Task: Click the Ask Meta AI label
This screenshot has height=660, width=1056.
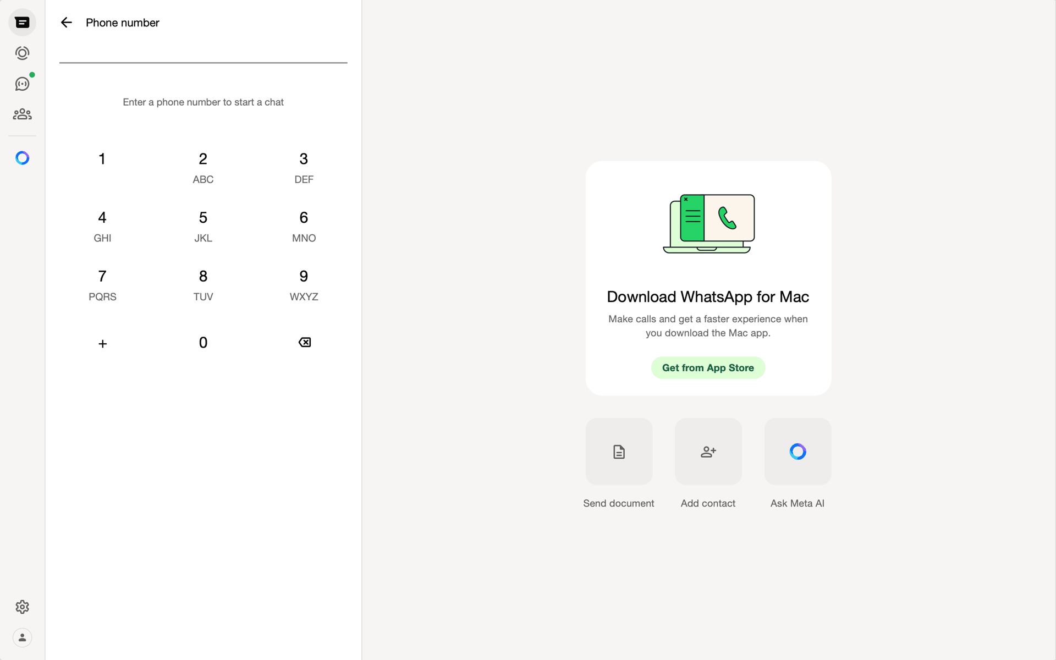Action: [798, 503]
